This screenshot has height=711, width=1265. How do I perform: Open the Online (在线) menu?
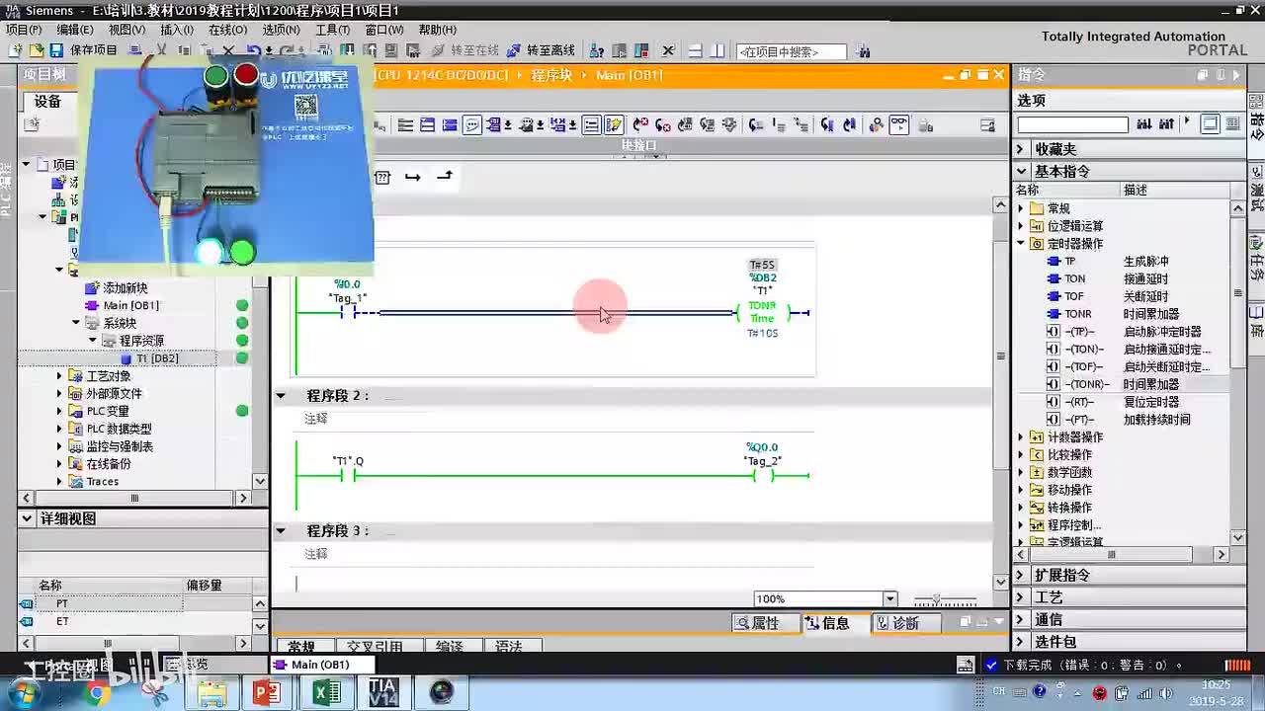(x=227, y=30)
